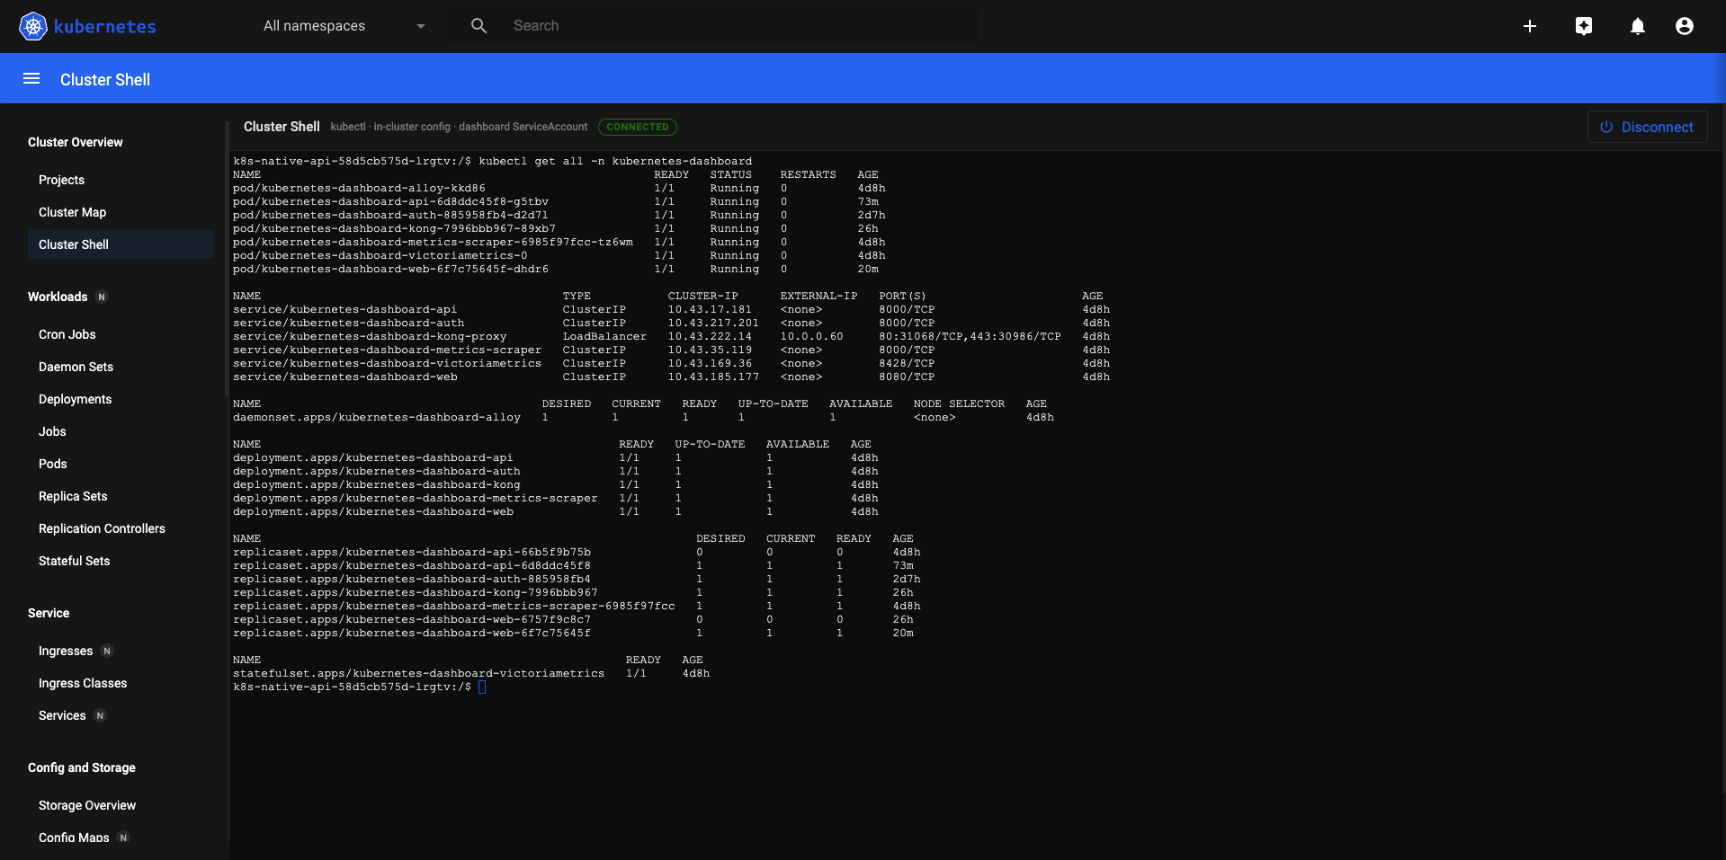Go to Jobs page
The image size is (1726, 860).
pos(52,431)
